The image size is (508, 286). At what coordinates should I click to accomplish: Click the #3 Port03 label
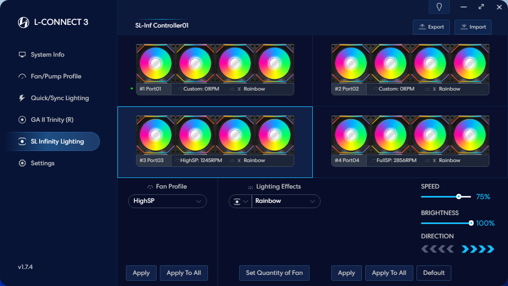point(151,160)
